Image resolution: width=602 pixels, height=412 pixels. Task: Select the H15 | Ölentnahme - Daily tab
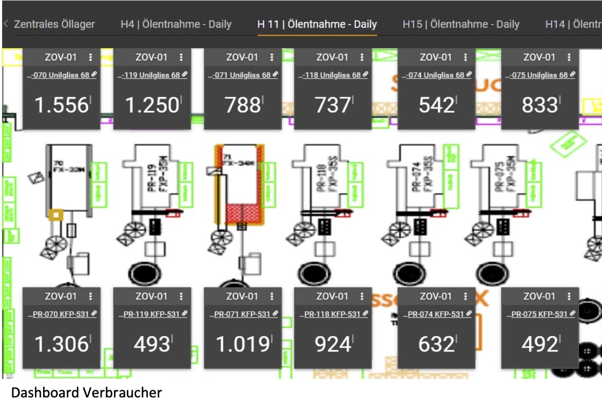(x=461, y=24)
